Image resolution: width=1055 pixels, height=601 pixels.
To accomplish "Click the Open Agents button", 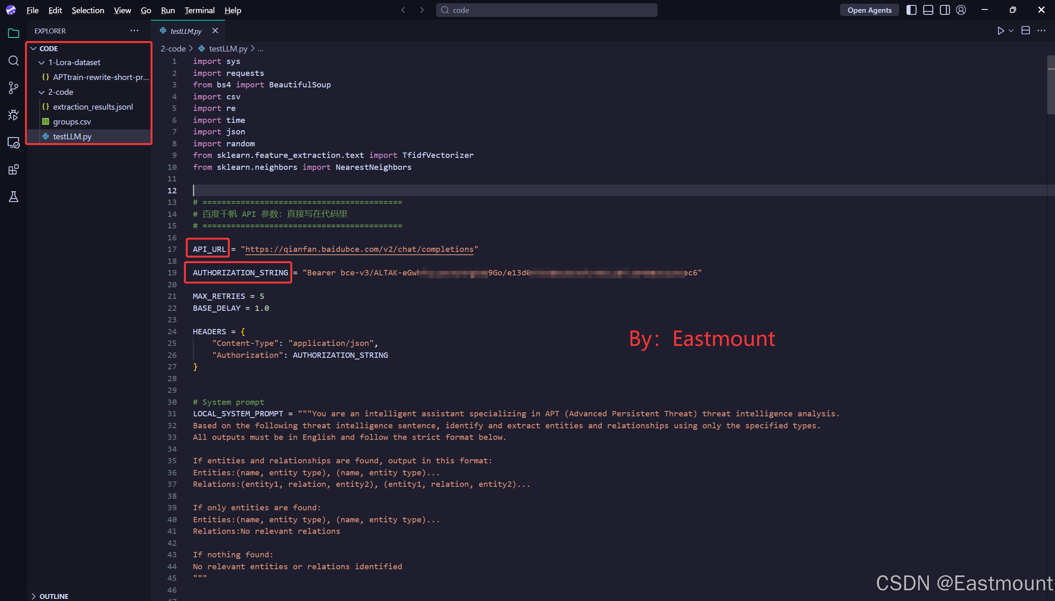I will pos(869,10).
